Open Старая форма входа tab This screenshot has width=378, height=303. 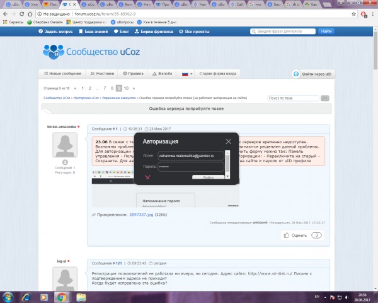point(218,73)
